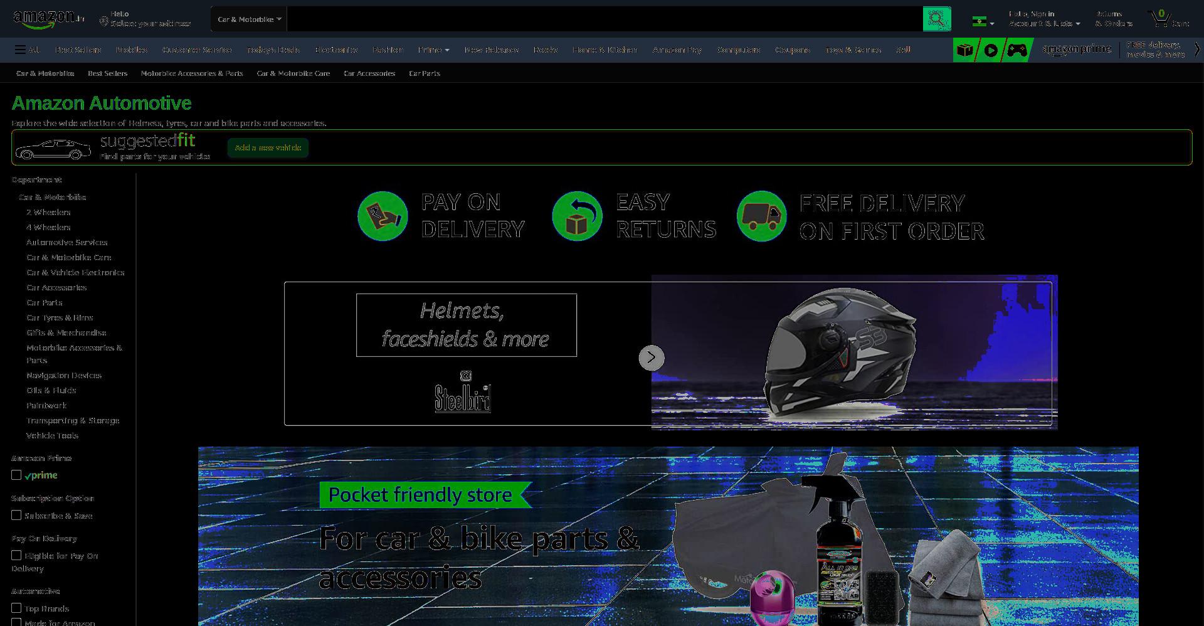1204x626 pixels.
Task: Click the location pin address icon
Action: 103,21
